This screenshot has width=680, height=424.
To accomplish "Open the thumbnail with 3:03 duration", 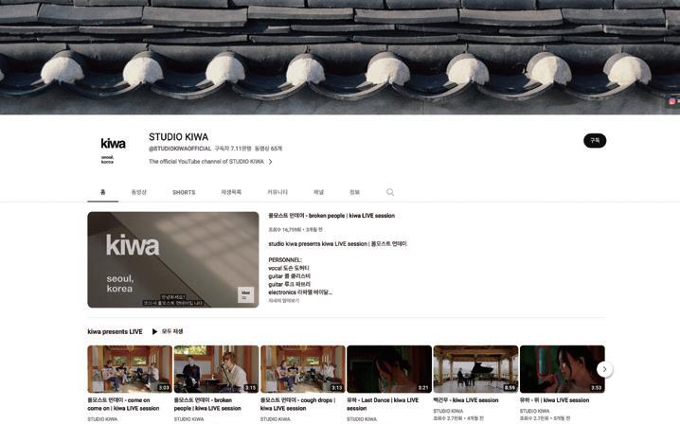I will pos(130,369).
